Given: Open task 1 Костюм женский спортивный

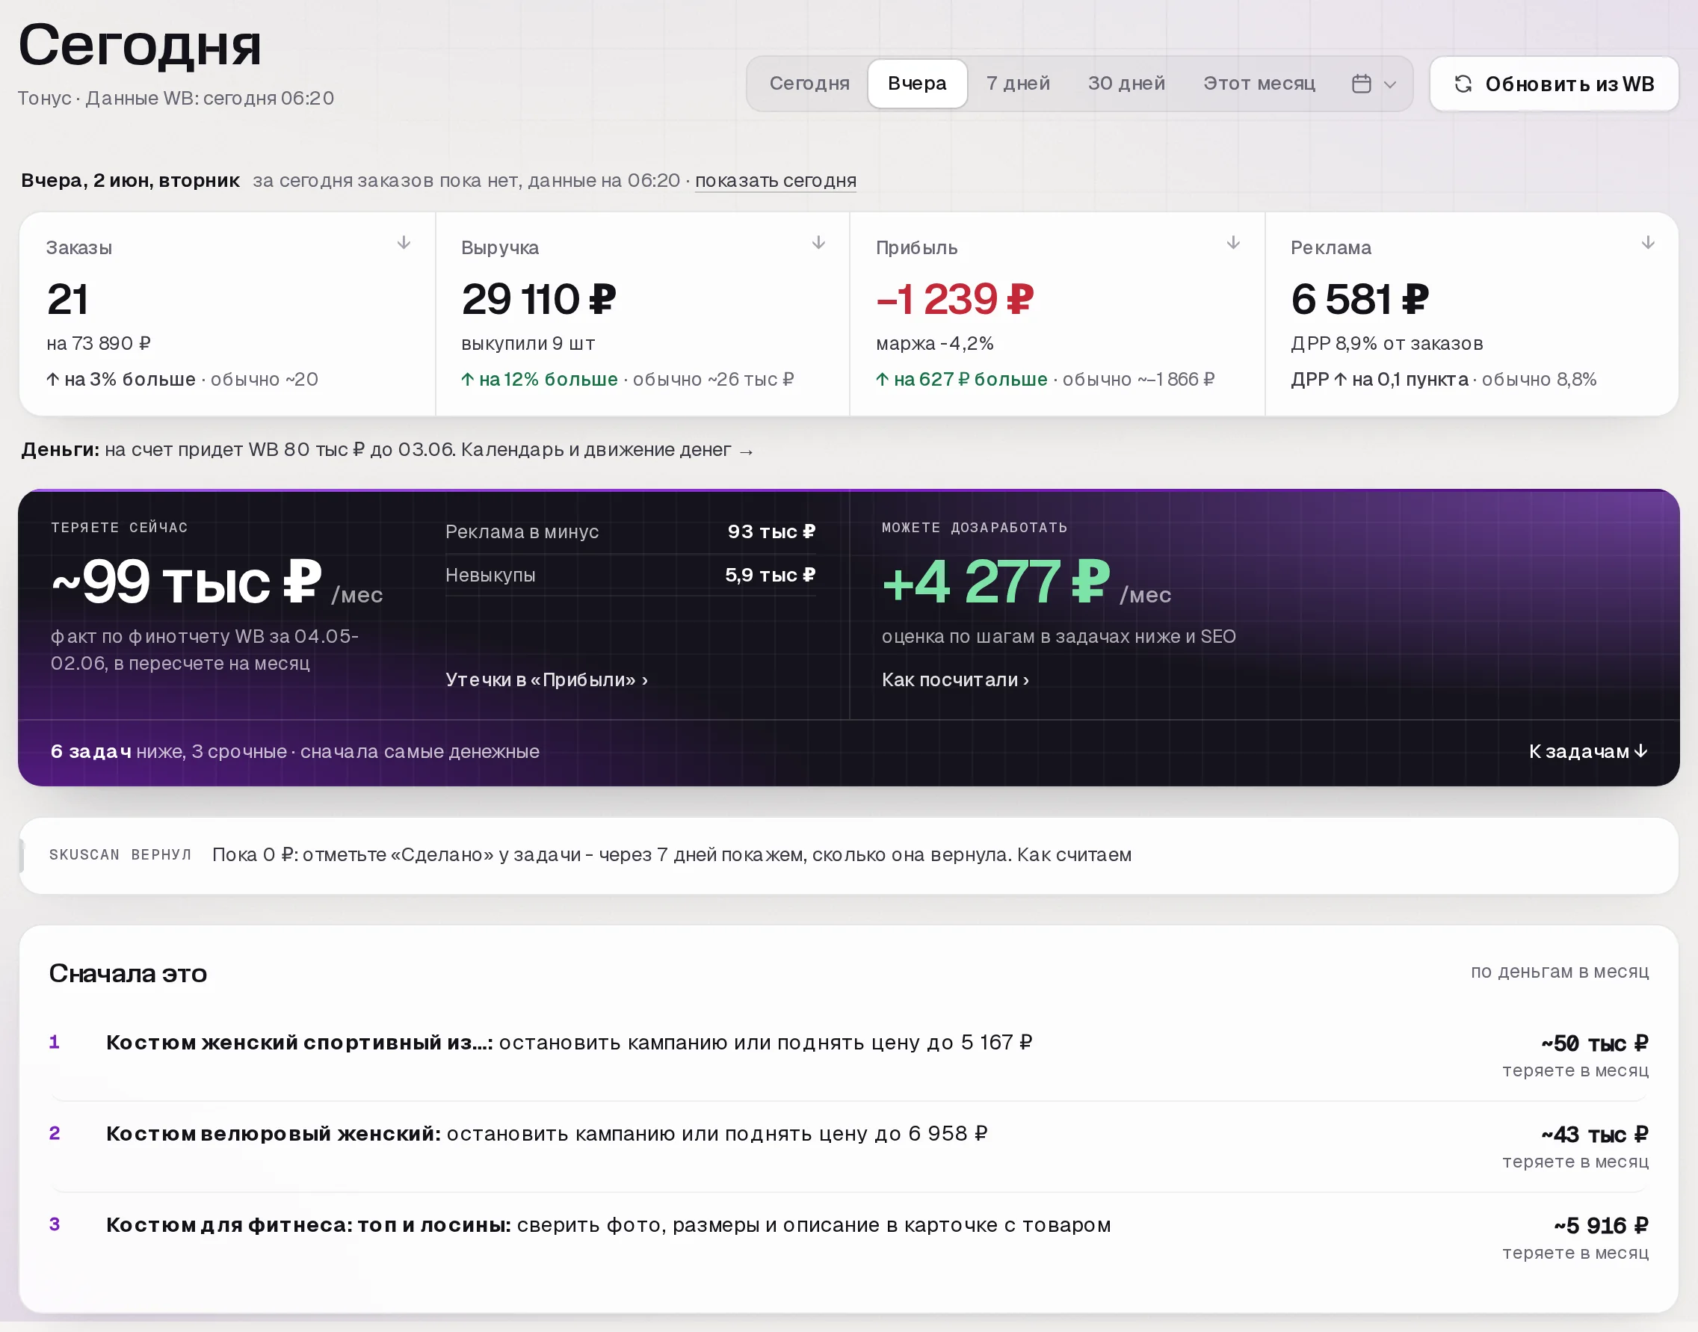Looking at the screenshot, I should click(x=849, y=1055).
